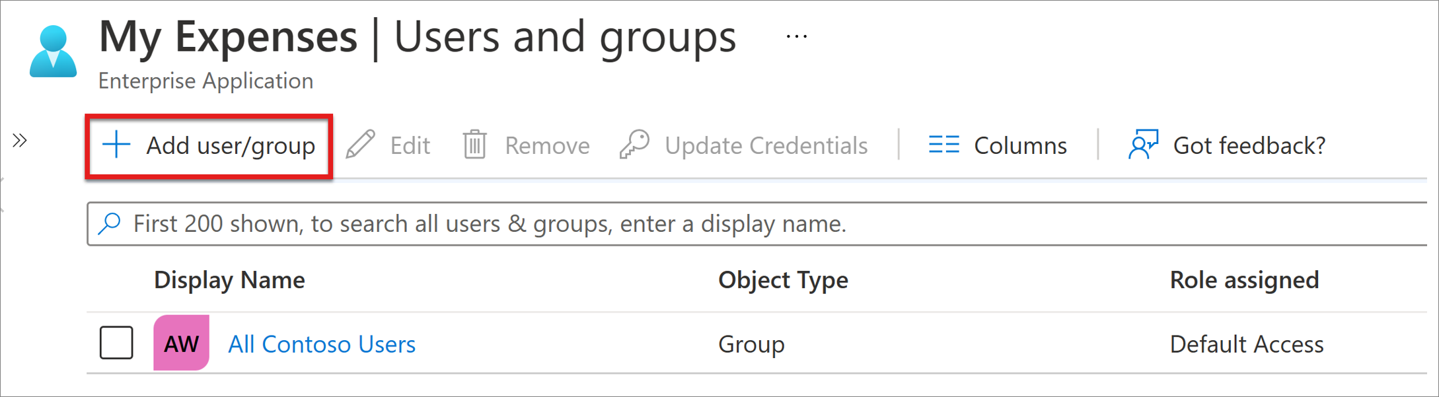The width and height of the screenshot is (1439, 397).
Task: Expand the sidebar with double chevron
Action: coord(20,140)
